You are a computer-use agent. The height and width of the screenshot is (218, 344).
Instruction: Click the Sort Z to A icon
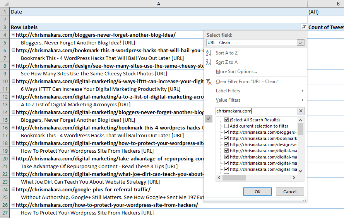coord(209,62)
